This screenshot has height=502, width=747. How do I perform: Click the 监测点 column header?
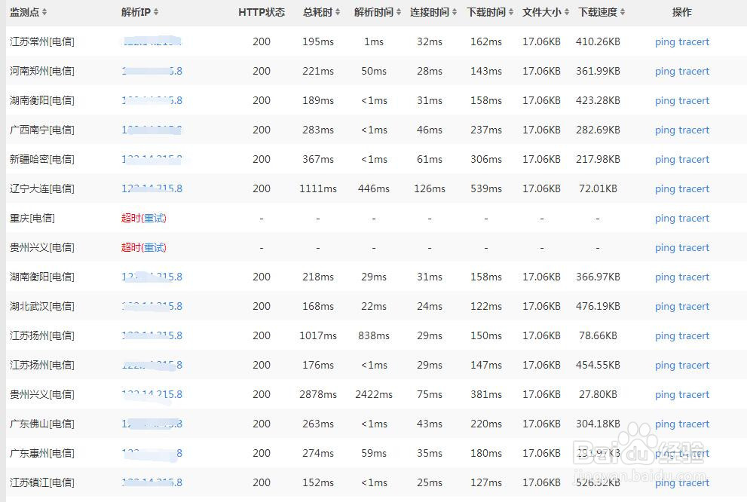[x=25, y=12]
